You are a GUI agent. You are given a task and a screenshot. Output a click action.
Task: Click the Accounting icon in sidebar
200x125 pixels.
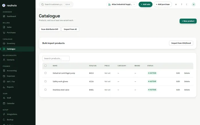tap(4, 71)
